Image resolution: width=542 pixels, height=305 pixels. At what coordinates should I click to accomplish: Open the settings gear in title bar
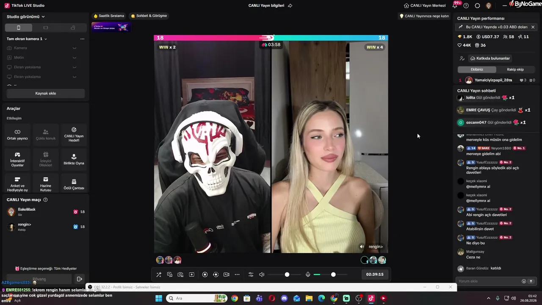point(478,6)
